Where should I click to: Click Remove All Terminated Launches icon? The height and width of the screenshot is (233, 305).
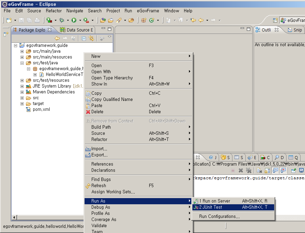[x=249, y=170]
